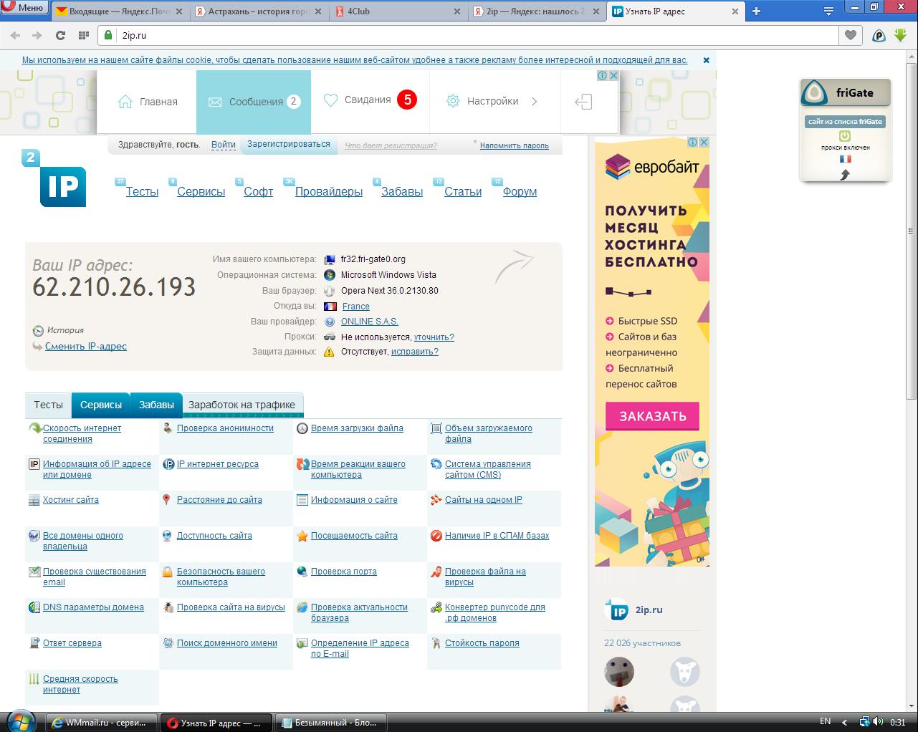Expand ad menu arrow after Настройки
This screenshot has width=918, height=732.
point(534,102)
